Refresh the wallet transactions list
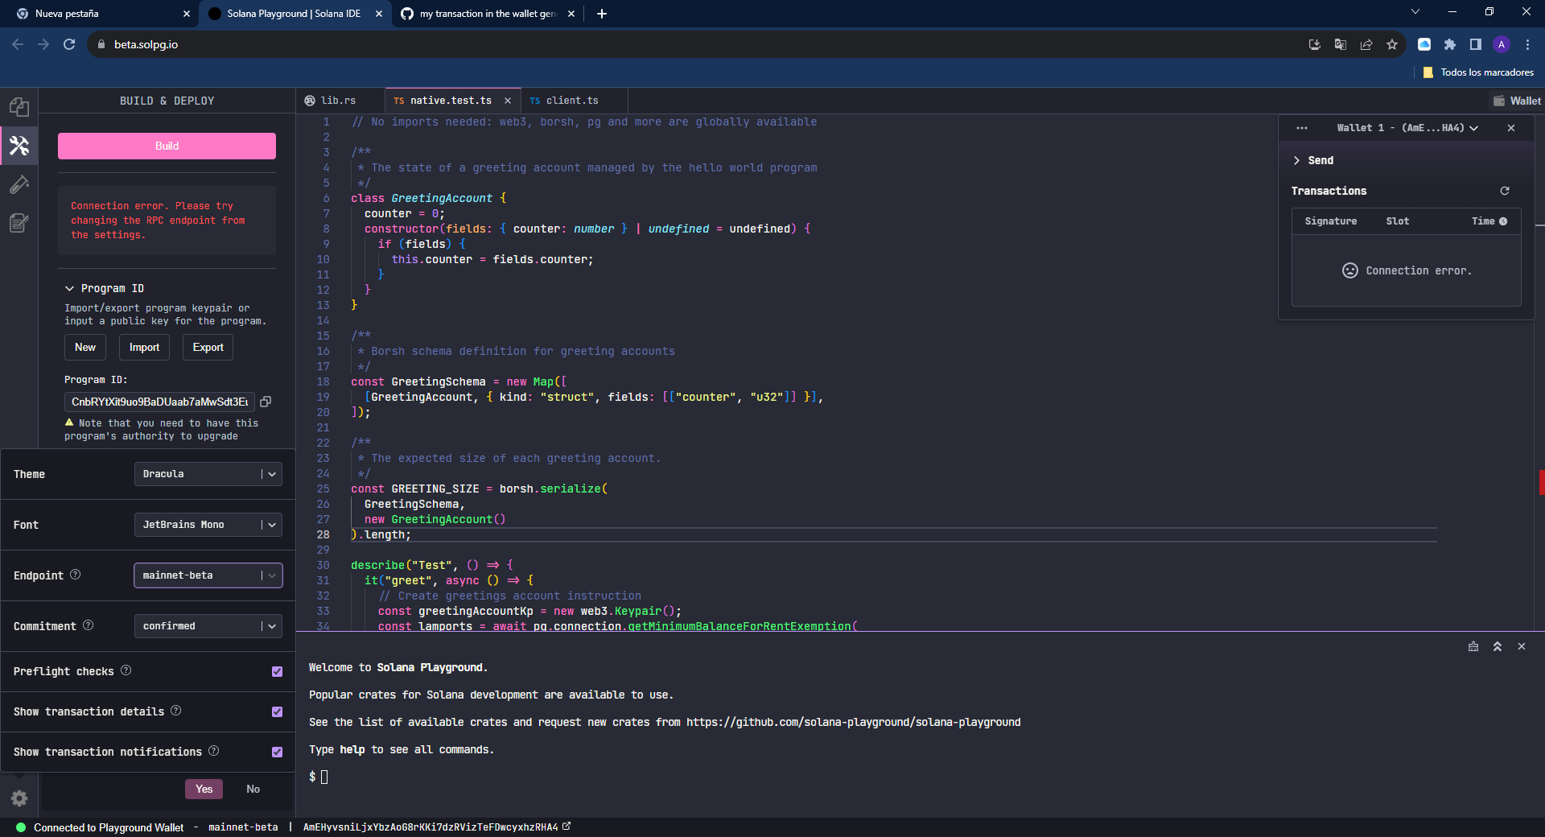Screen dimensions: 1545x837 (x=1505, y=191)
